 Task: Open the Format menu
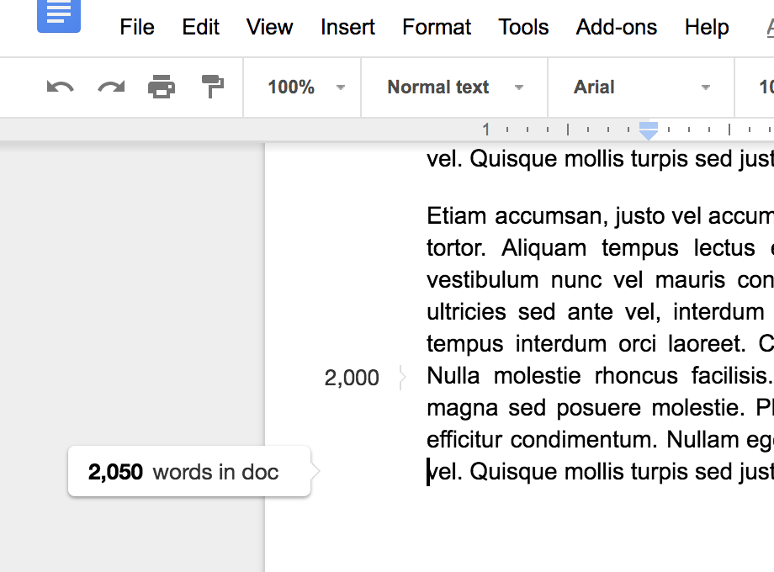pyautogui.click(x=437, y=27)
